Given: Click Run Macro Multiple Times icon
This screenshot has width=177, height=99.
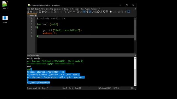Looking at the screenshot, I should coord(119,12).
